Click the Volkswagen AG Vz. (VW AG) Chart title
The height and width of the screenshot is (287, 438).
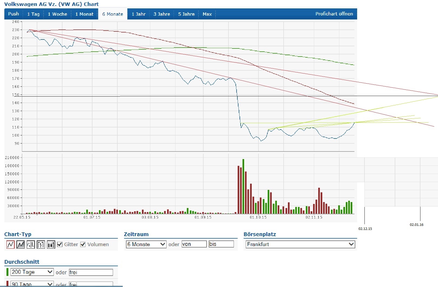coord(51,4)
